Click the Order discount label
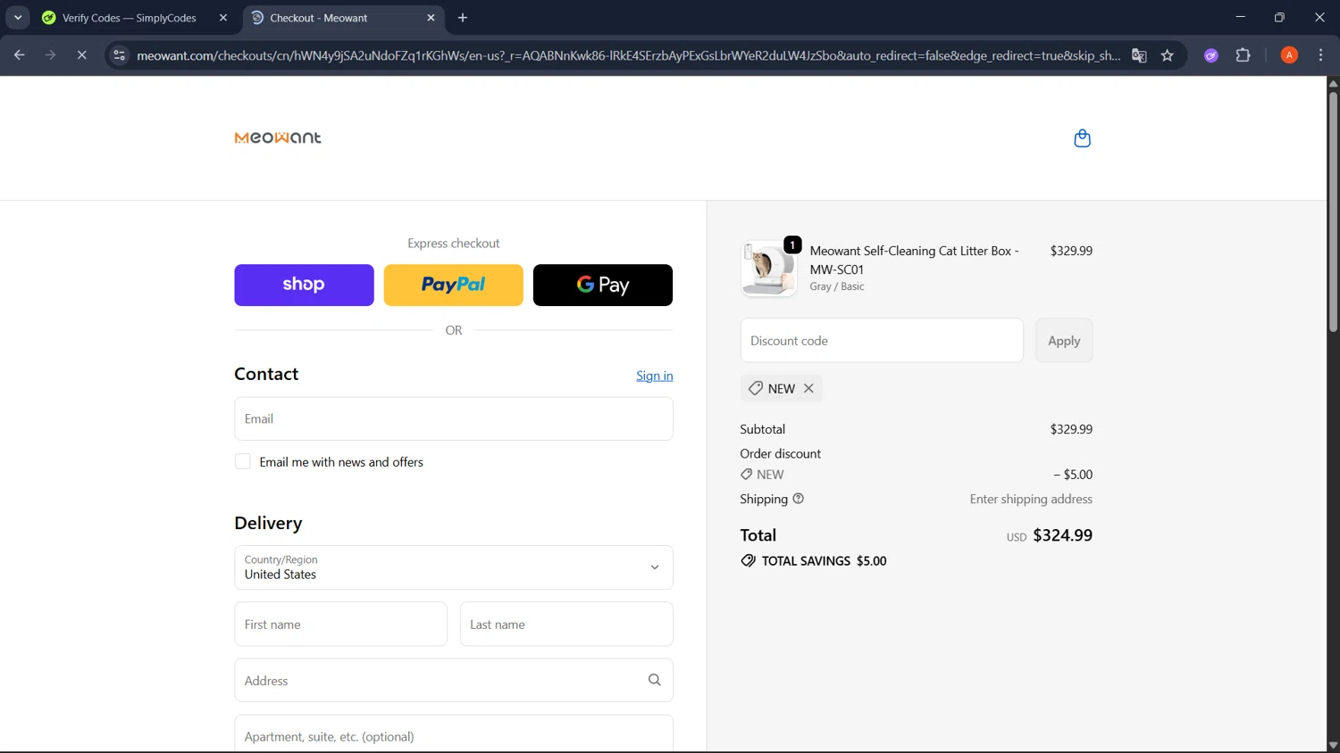This screenshot has height=753, width=1340. [780, 453]
